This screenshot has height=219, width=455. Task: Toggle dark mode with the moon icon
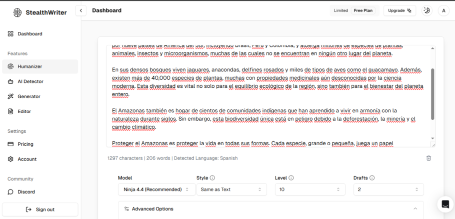point(426,10)
